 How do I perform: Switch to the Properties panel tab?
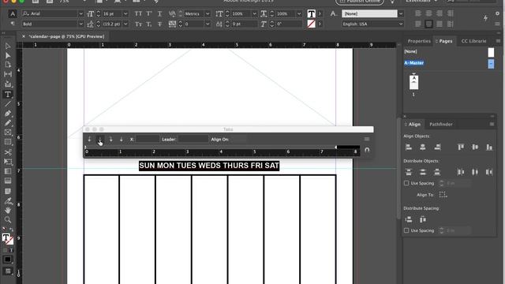tap(419, 41)
